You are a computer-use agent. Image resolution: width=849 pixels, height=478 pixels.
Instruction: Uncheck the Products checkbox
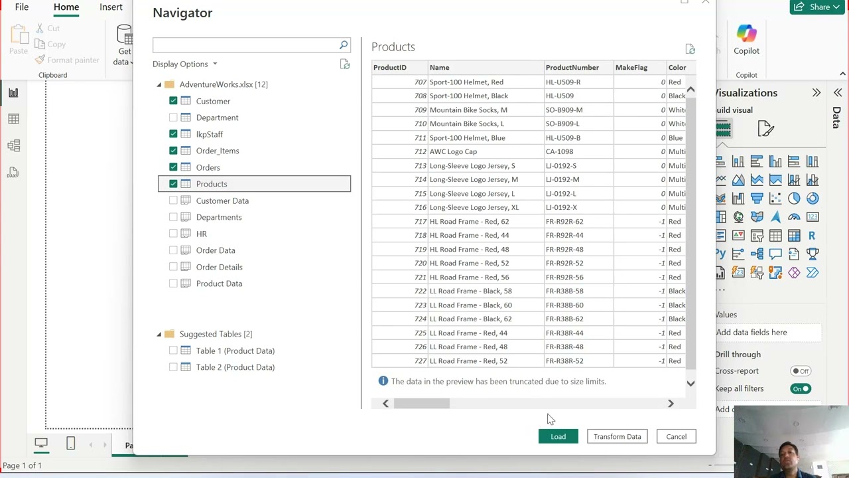(173, 184)
